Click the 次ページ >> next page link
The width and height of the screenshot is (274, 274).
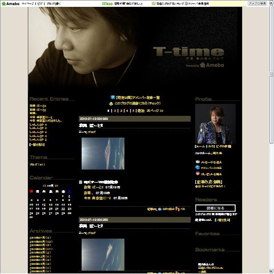pos(155,111)
